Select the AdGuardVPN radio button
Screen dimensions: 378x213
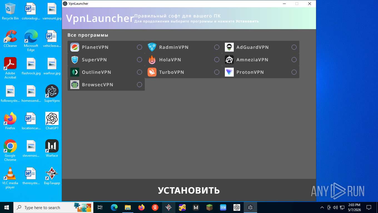[x=294, y=47]
